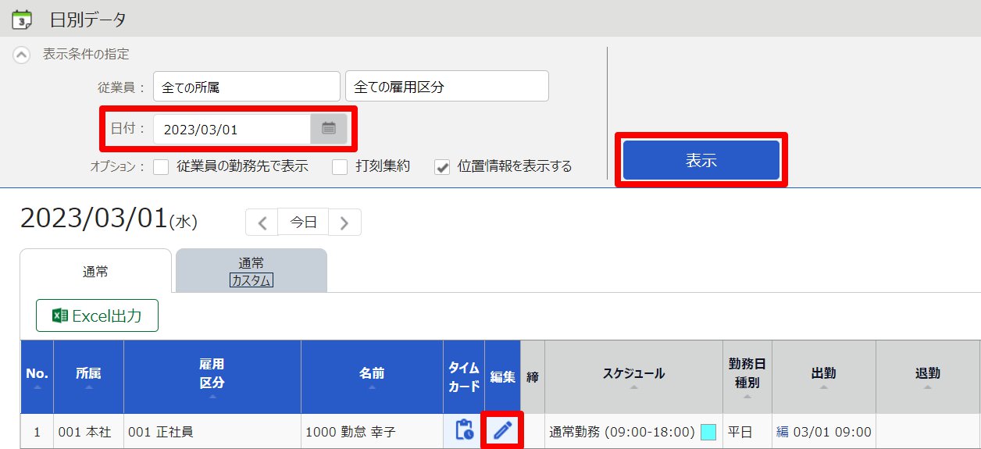Click the 平日 cell

pos(747,432)
